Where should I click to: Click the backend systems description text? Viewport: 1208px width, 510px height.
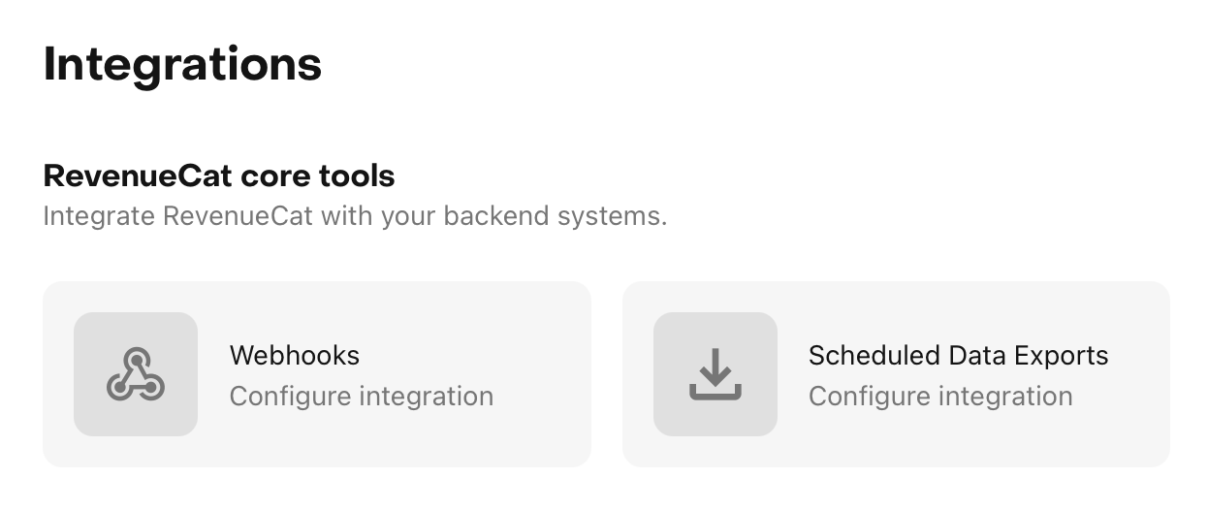click(355, 215)
